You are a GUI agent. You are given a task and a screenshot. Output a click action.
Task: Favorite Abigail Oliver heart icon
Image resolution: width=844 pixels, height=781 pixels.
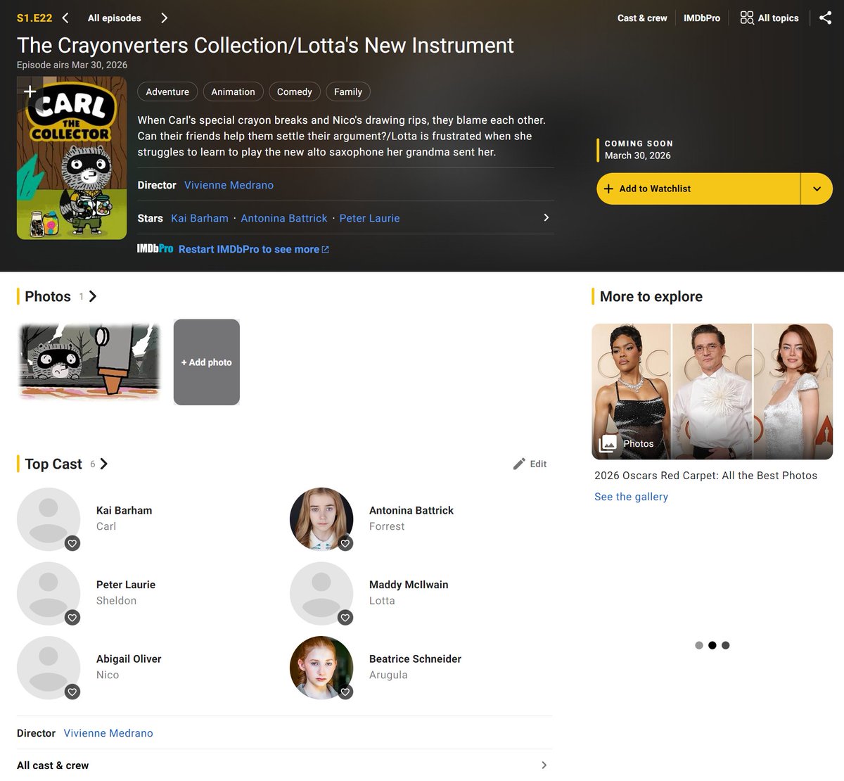pyautogui.click(x=72, y=692)
